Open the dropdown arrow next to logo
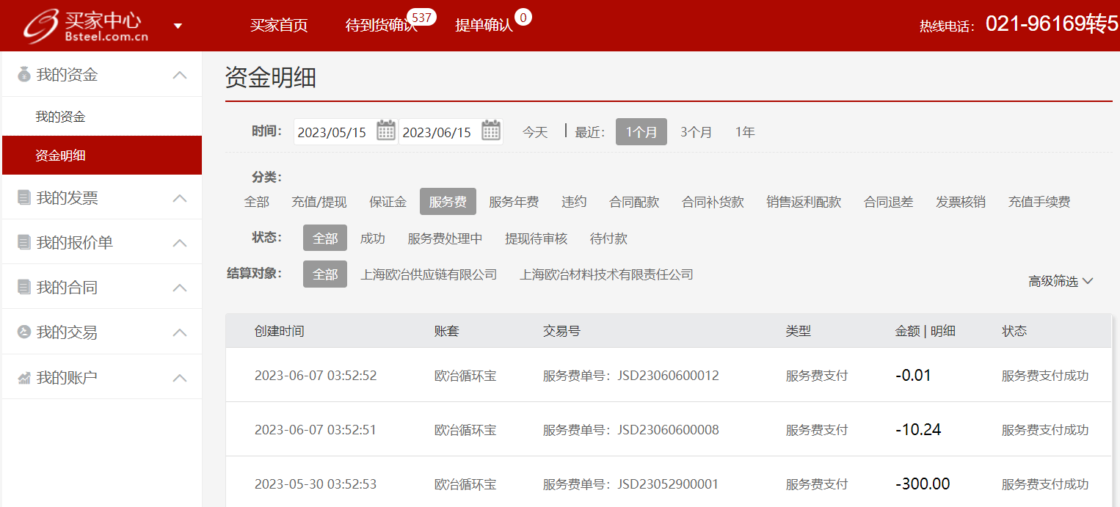The width and height of the screenshot is (1120, 507). tap(178, 26)
